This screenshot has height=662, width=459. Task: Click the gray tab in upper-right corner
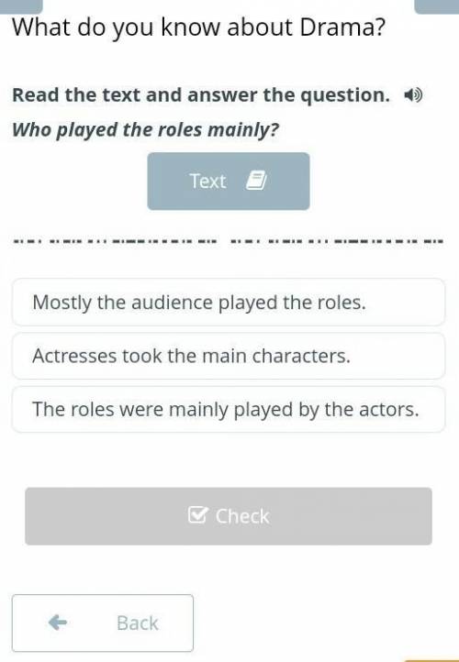(437, 6)
